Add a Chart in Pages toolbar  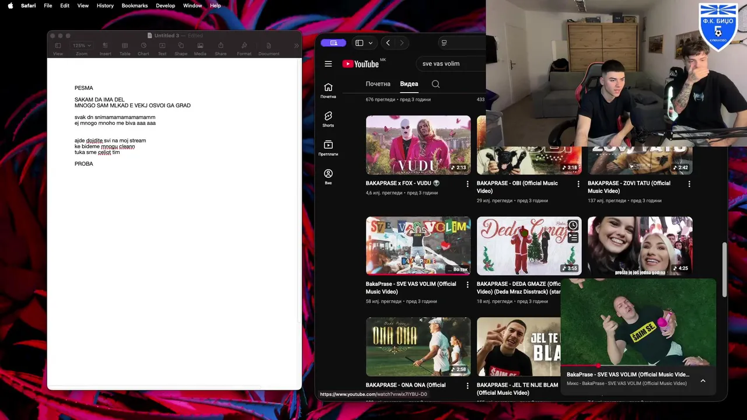[144, 48]
